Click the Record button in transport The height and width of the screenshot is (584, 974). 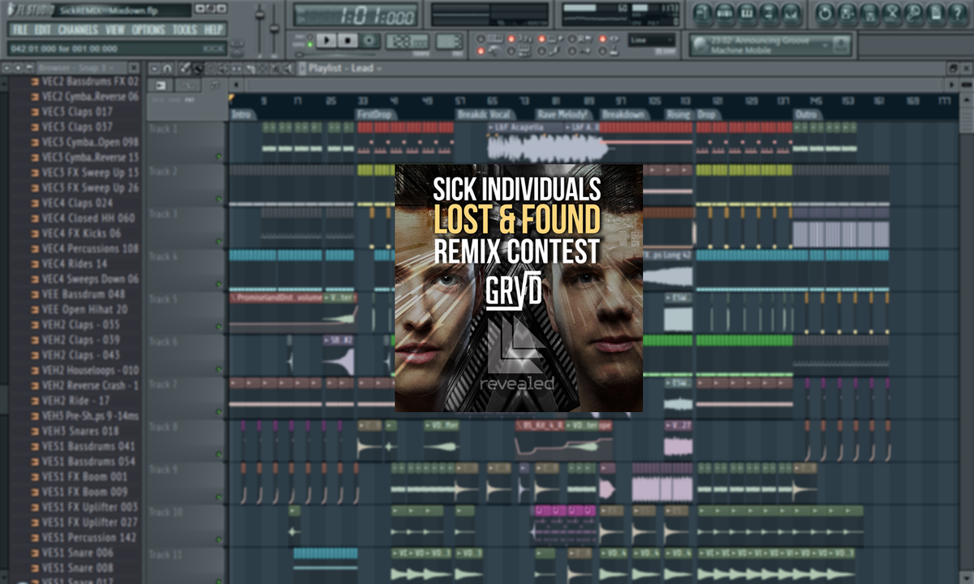pyautogui.click(x=369, y=40)
